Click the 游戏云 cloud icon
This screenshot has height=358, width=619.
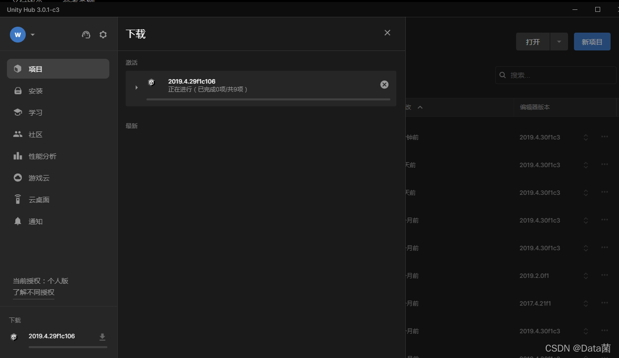18,178
